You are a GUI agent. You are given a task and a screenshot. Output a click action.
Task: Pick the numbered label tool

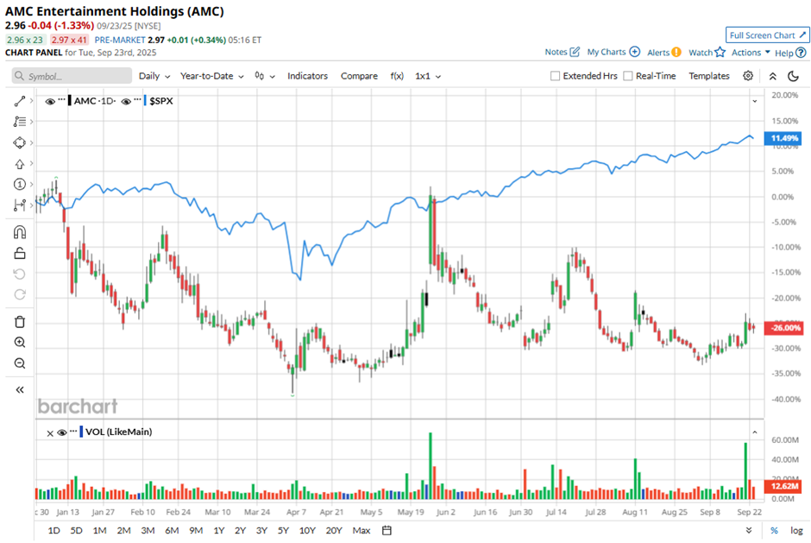pyautogui.click(x=20, y=184)
